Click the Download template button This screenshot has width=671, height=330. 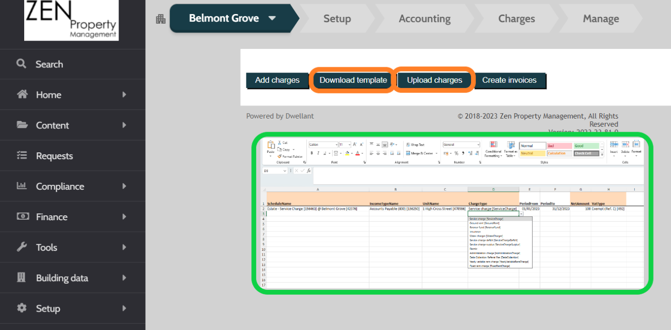[352, 80]
